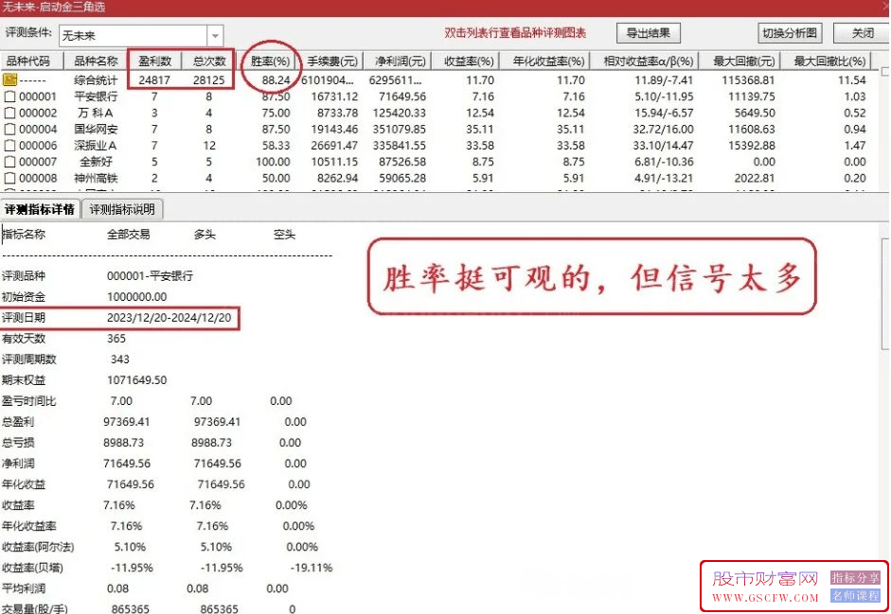891x614 pixels.
Task: Select the 综合统计 name cell
Action: (x=96, y=80)
